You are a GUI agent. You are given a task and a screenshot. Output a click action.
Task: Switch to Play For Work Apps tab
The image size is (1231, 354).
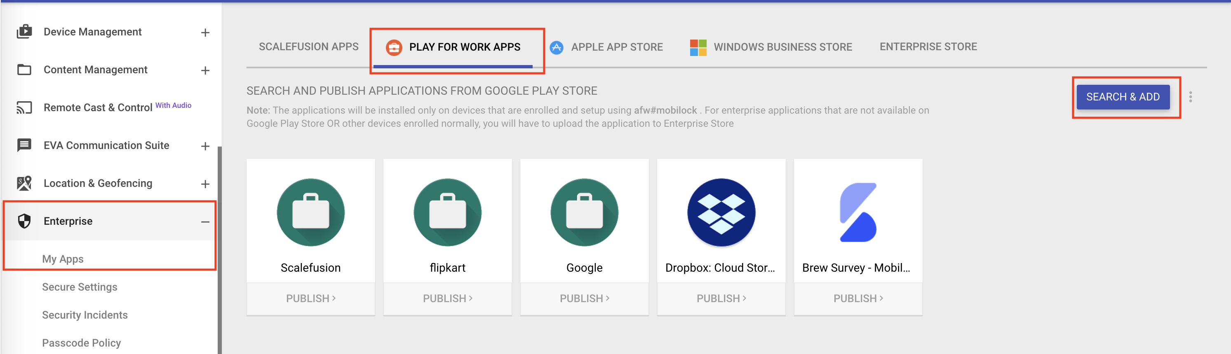click(x=453, y=47)
